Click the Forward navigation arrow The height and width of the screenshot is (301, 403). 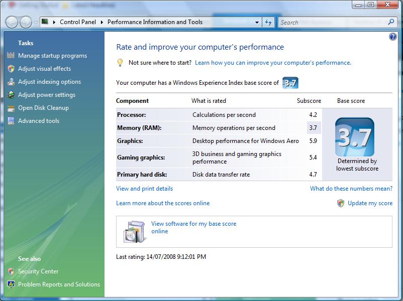tap(26, 22)
